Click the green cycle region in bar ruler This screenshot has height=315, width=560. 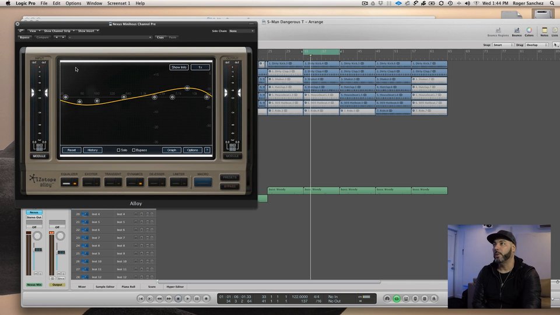(321, 52)
